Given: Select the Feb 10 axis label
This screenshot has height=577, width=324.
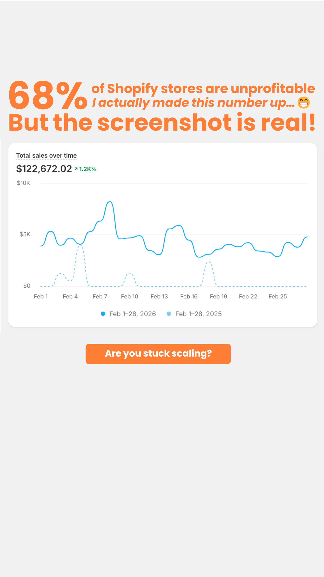Looking at the screenshot, I should [x=130, y=296].
